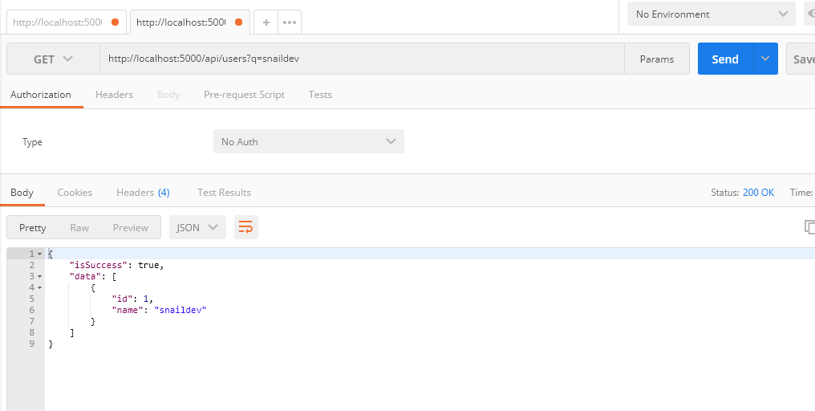Click the "snaildev" value in response

180,310
